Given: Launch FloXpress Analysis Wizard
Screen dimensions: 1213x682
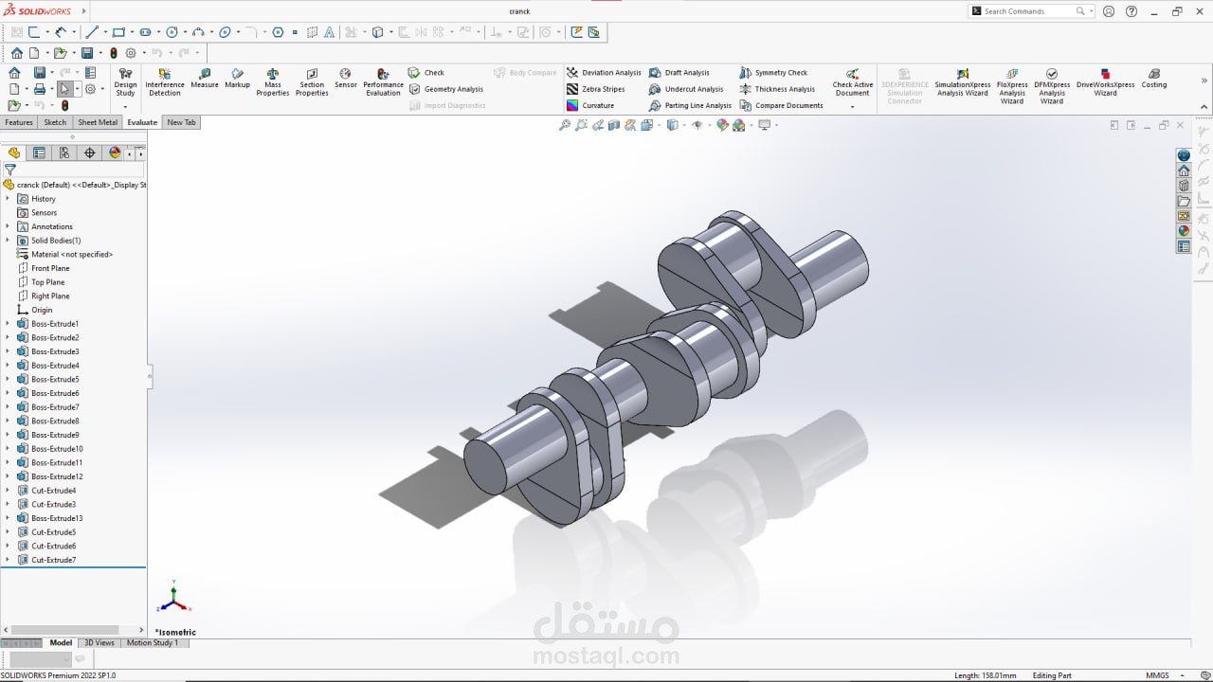Looking at the screenshot, I should coord(1012,85).
